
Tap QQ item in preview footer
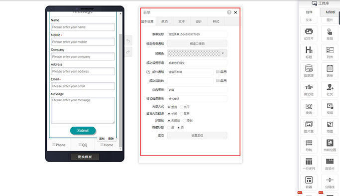(x=83, y=145)
